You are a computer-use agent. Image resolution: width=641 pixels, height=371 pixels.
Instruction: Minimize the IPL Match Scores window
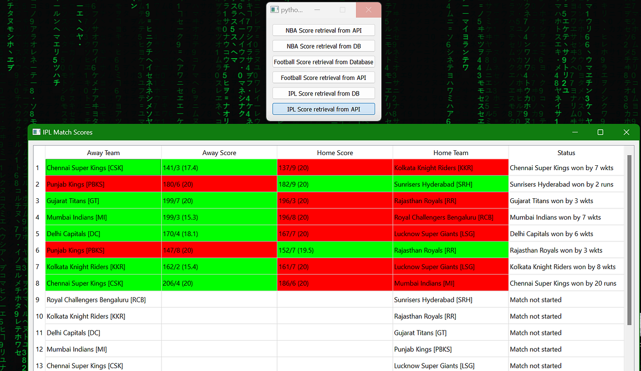574,132
